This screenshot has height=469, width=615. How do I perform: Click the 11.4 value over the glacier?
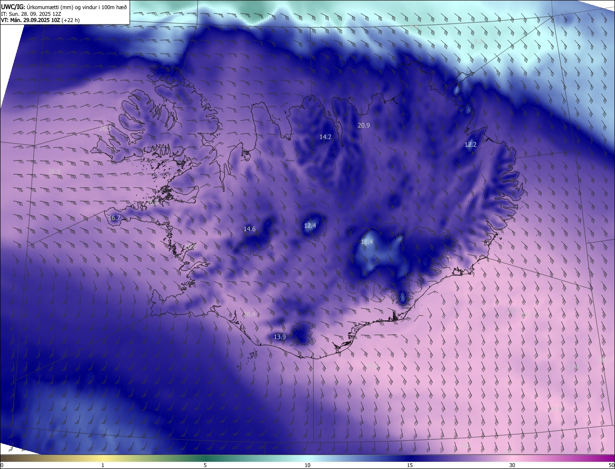pyautogui.click(x=367, y=243)
